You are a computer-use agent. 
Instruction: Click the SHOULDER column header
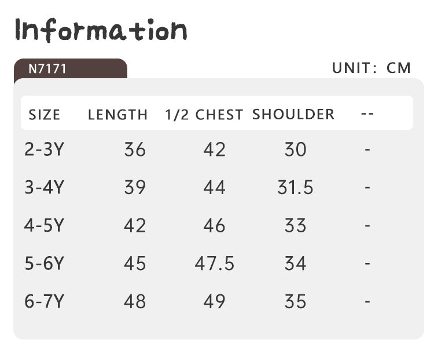293,114
